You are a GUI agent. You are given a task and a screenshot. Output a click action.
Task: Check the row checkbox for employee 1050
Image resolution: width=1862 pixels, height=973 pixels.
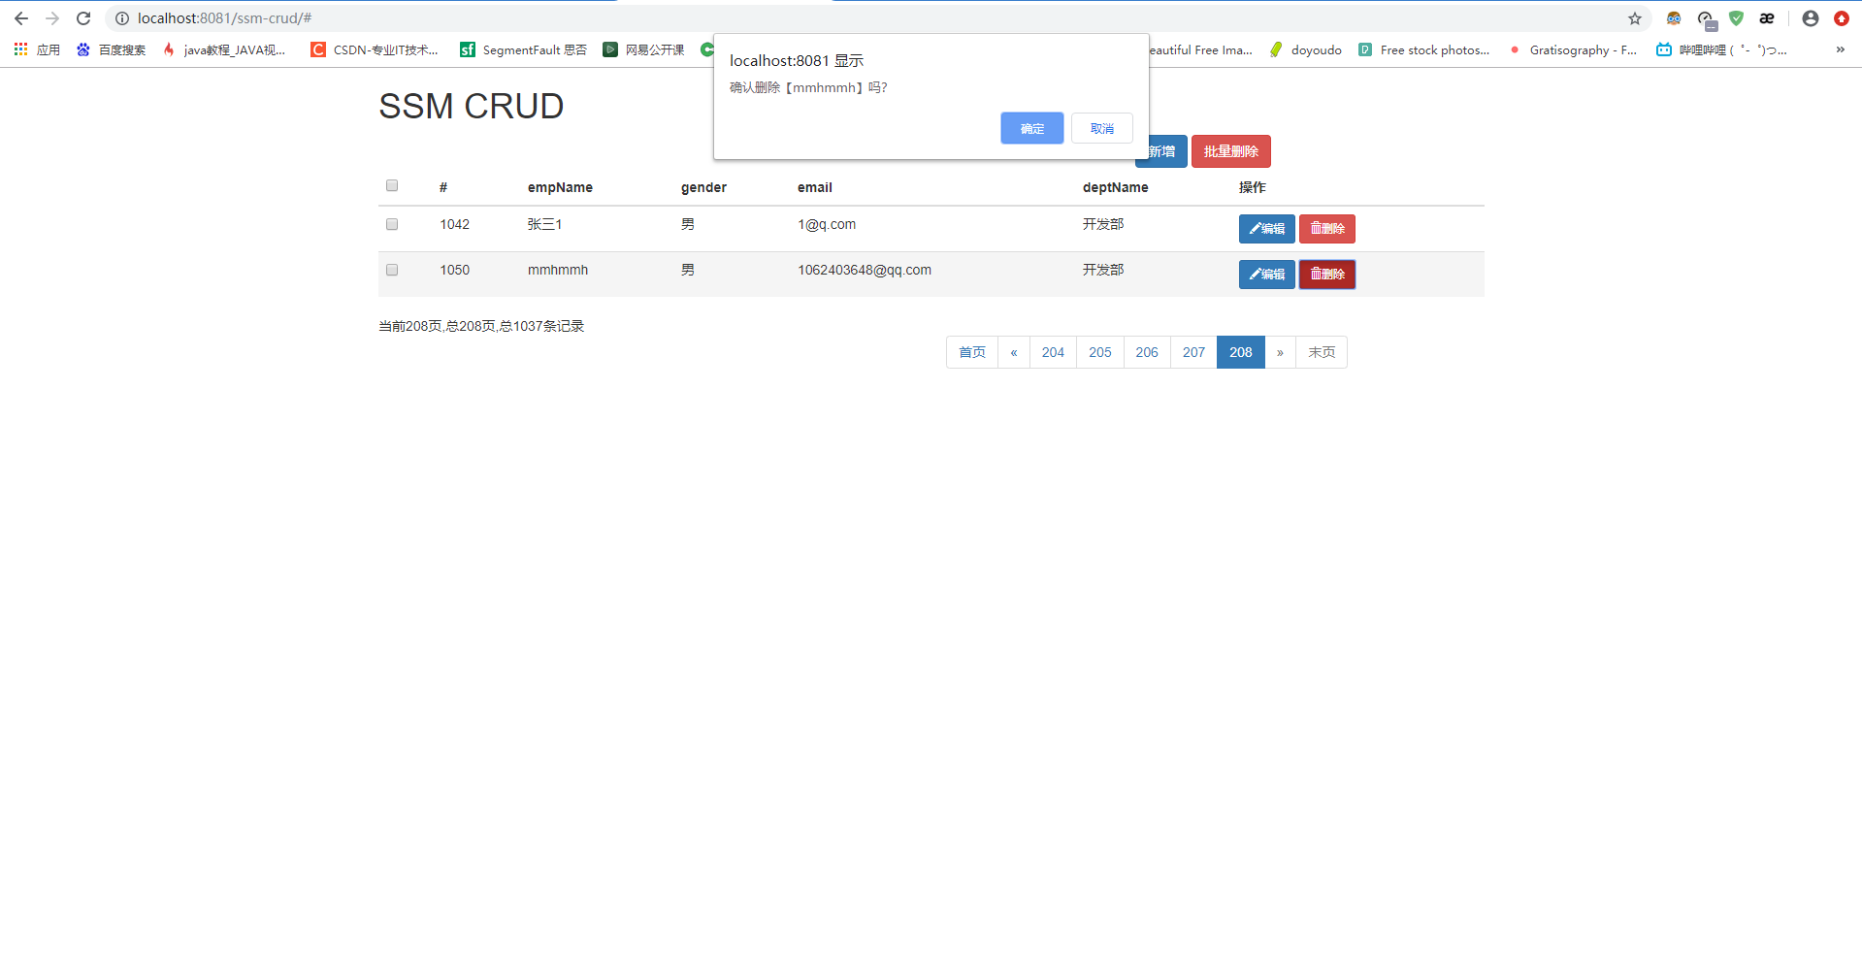[x=391, y=270]
